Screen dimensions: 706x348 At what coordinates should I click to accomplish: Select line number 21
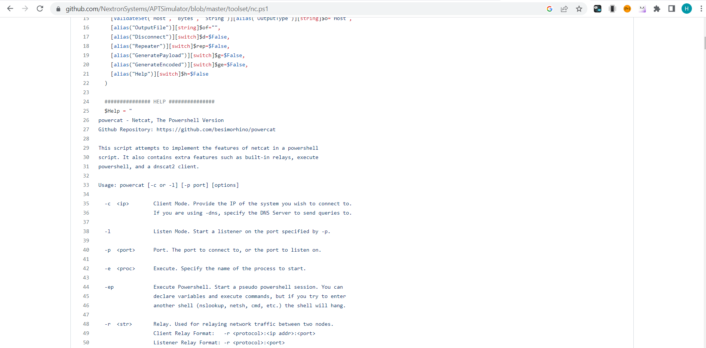coord(86,74)
